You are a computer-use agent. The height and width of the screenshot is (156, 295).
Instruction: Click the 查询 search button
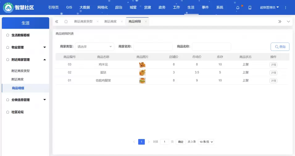[280, 47]
